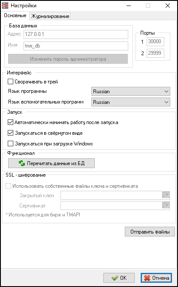The width and height of the screenshot is (178, 287).
Task: Click folder browse icon for Закрытый ключ
Action: [166, 195]
